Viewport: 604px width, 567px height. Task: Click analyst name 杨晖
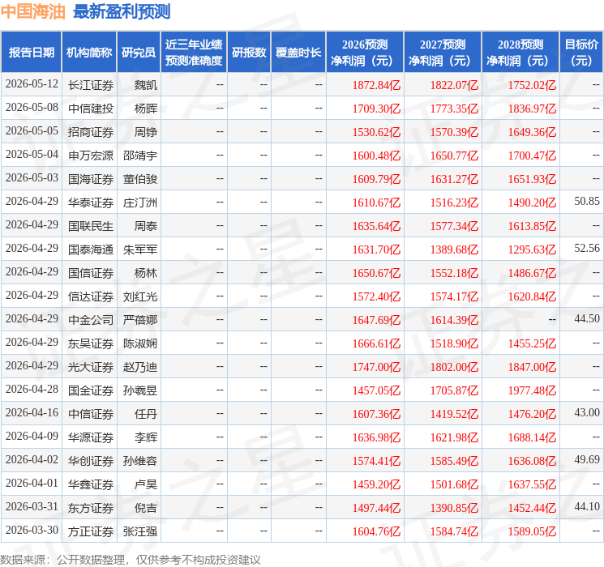pos(146,109)
